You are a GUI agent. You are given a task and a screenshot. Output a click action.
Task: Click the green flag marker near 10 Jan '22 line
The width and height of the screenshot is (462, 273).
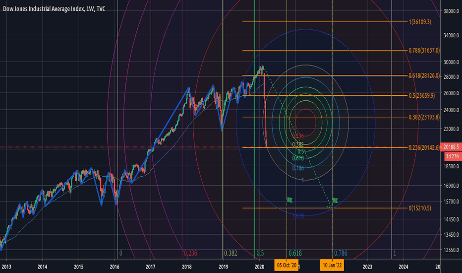pos(335,201)
